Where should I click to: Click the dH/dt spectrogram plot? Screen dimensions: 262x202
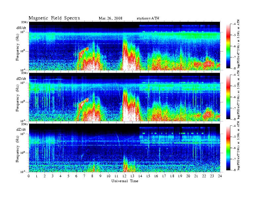click(x=124, y=46)
